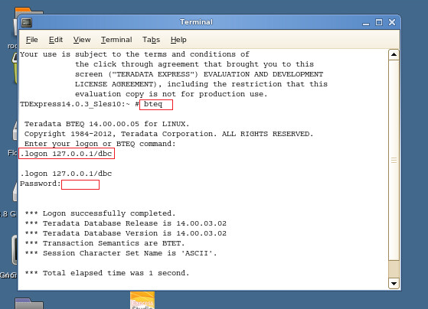Open the View menu
428x309 pixels.
click(82, 40)
